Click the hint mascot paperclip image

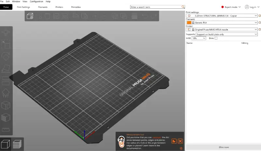click(x=121, y=142)
